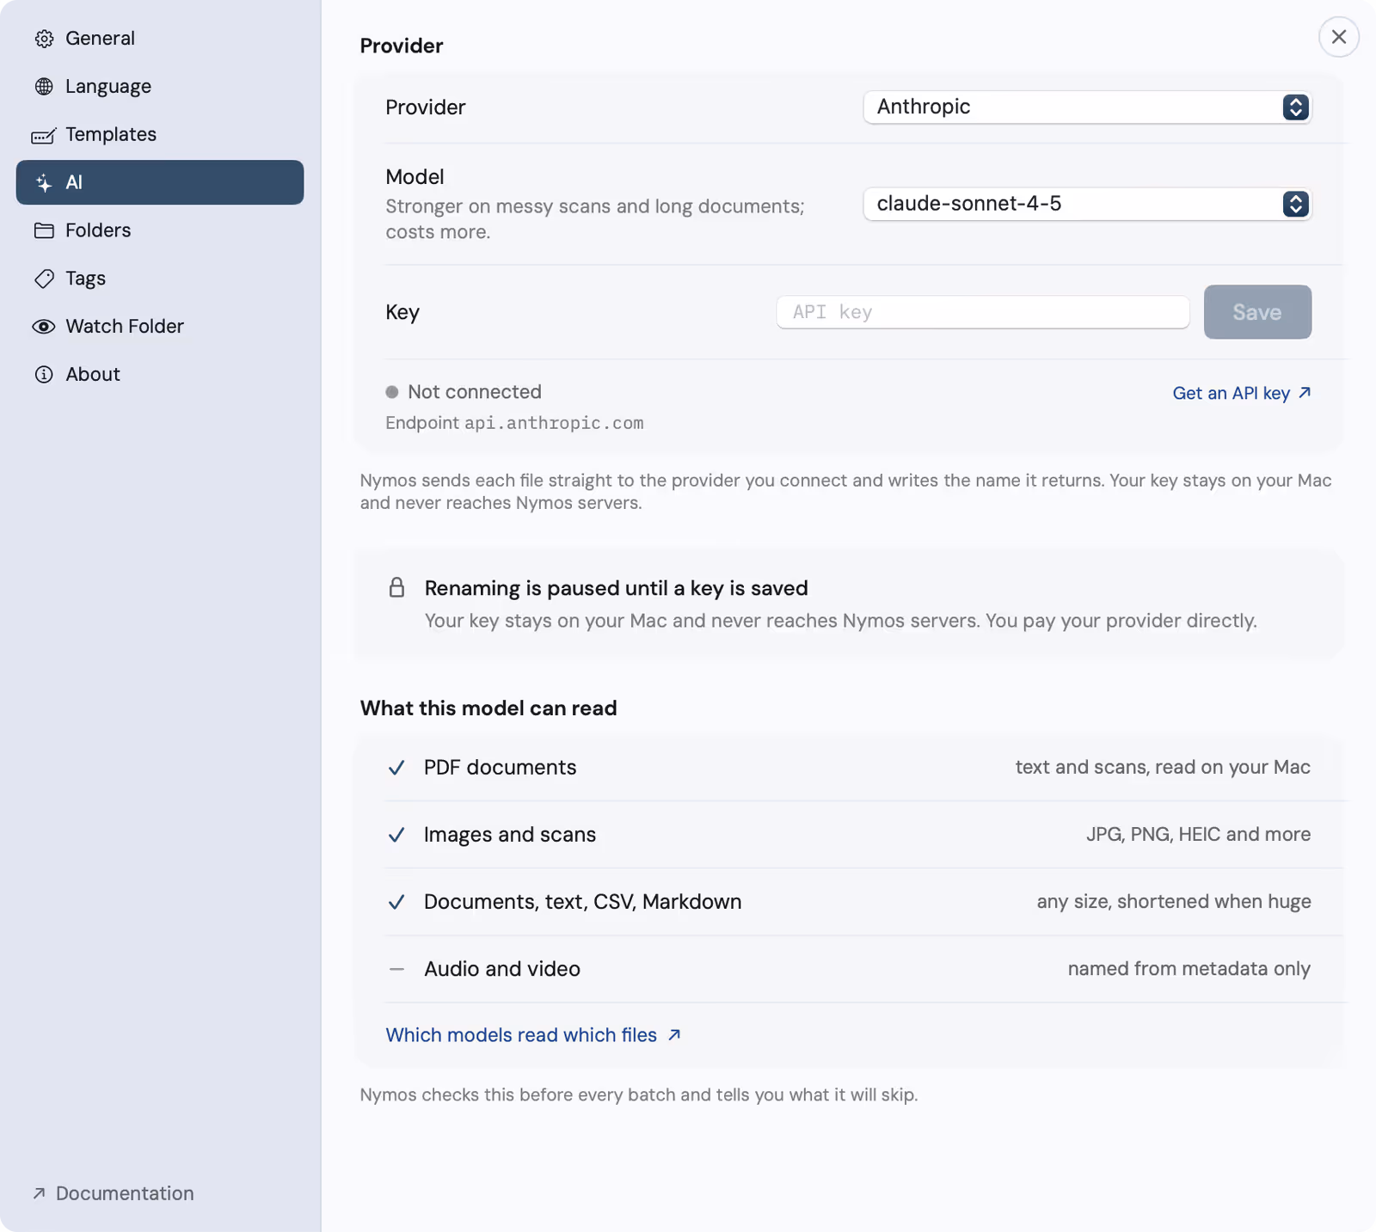Click 'any size, shortened when huge'
Screen dimensions: 1376x1232
point(1174,902)
